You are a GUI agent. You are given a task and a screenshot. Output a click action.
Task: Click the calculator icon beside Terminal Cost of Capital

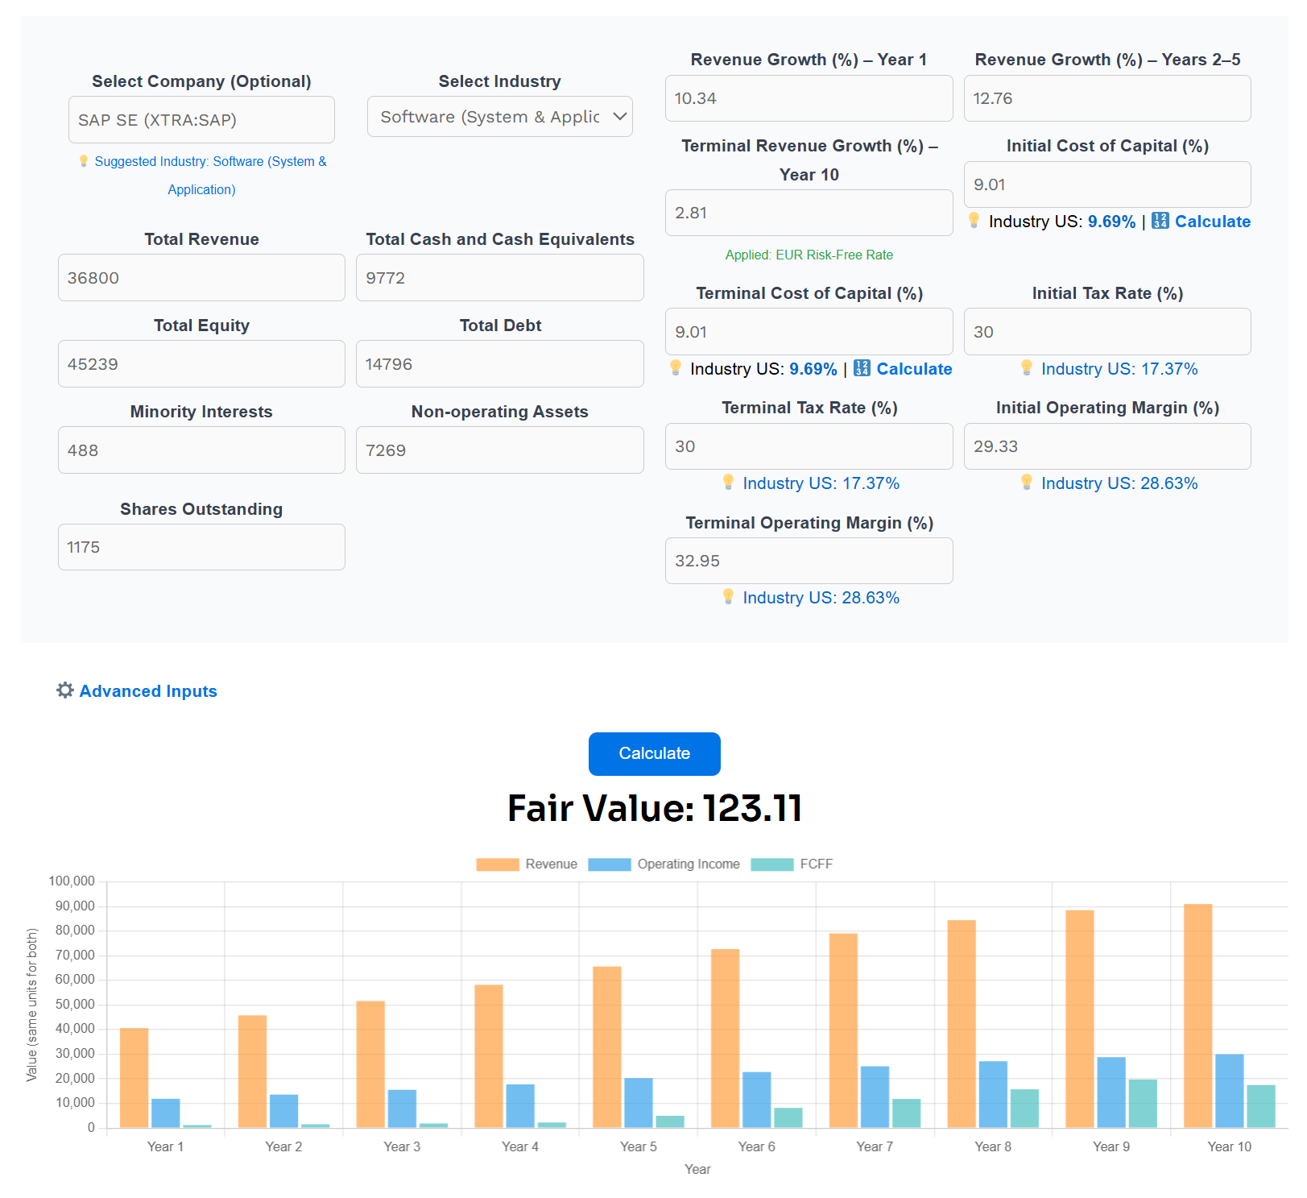[861, 369]
